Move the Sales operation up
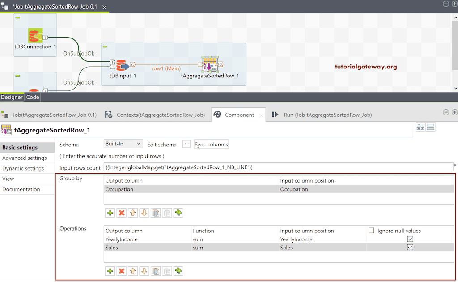458x282 pixels. (133, 271)
